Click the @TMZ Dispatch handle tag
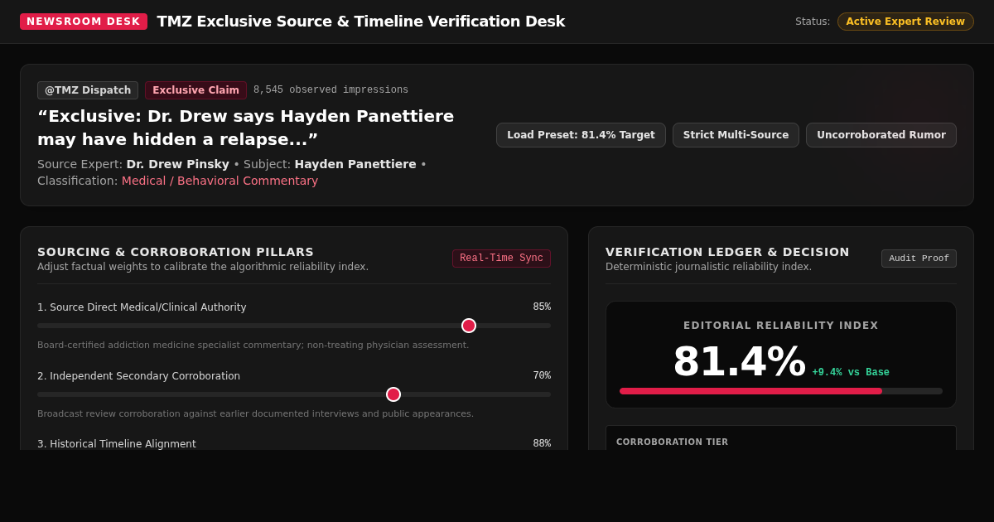The height and width of the screenshot is (522, 994). (x=88, y=90)
